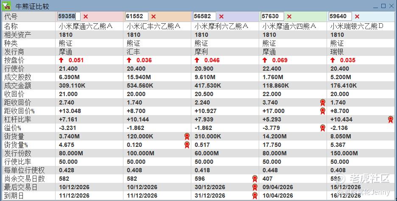The width and height of the screenshot is (397, 201).
Task: Select the name 小米摩利六乙熊A
Action: pos(221,26)
